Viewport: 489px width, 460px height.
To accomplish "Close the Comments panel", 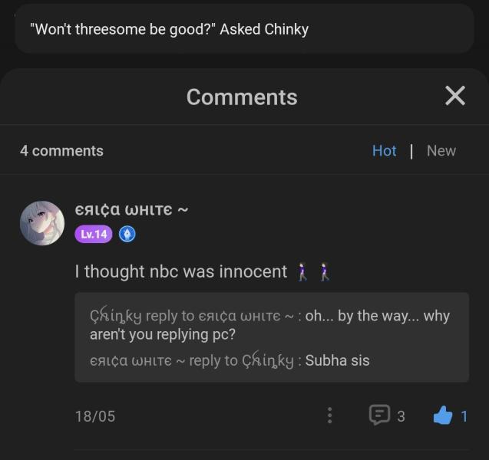I will tap(455, 96).
